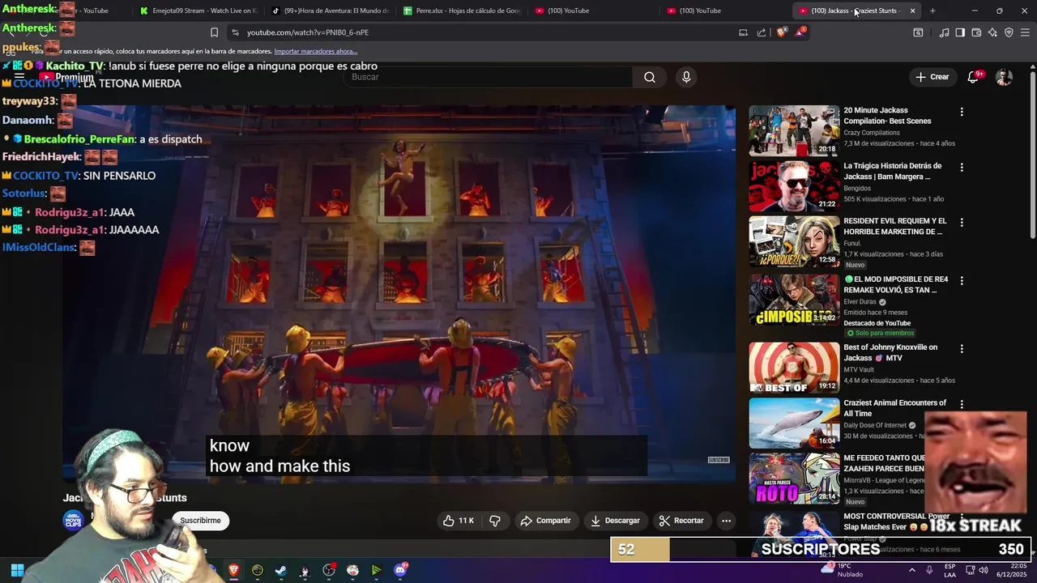This screenshot has height=583, width=1037.
Task: Open options for Craziest Animal Encounters
Action: point(962,404)
